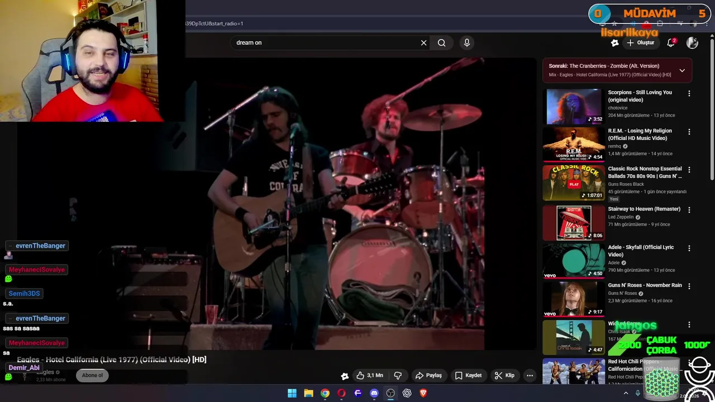The width and height of the screenshot is (715, 402).
Task: Open the R.E.M. Losing My Religion thumbnail
Action: coord(574,144)
